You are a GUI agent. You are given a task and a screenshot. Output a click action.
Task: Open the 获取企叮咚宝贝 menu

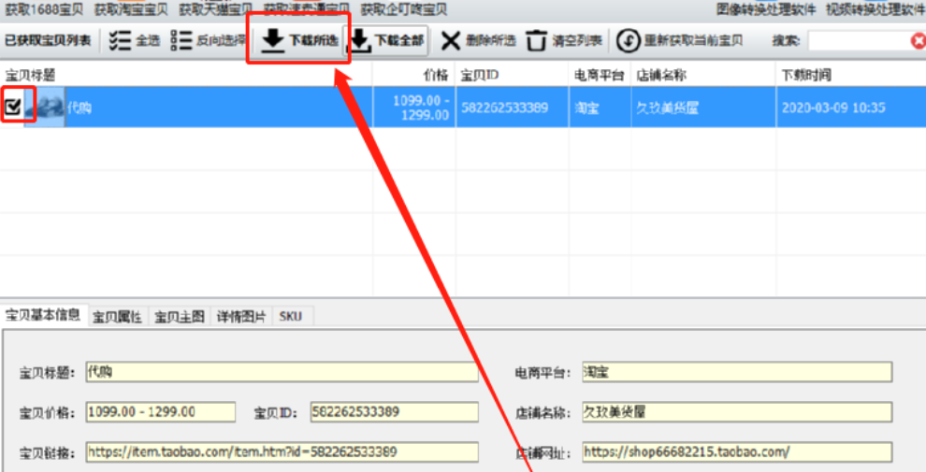(x=404, y=9)
